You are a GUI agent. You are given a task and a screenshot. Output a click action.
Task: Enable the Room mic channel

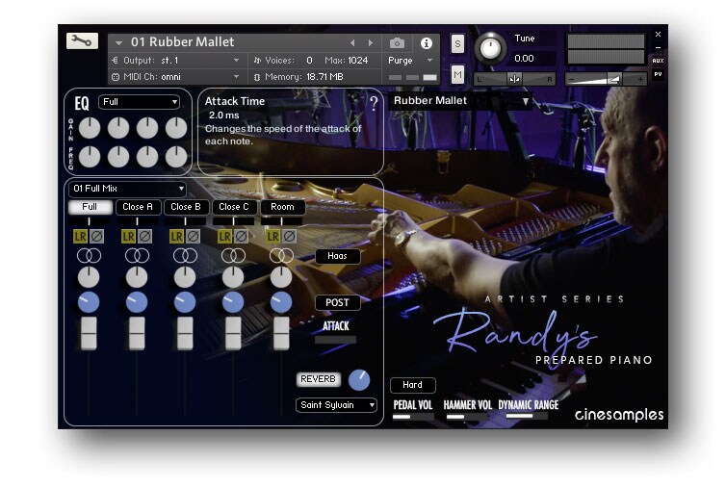point(282,207)
